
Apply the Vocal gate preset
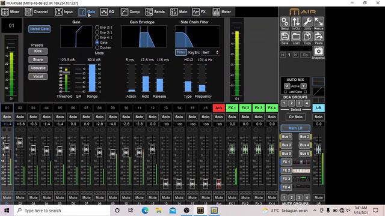pos(38,76)
